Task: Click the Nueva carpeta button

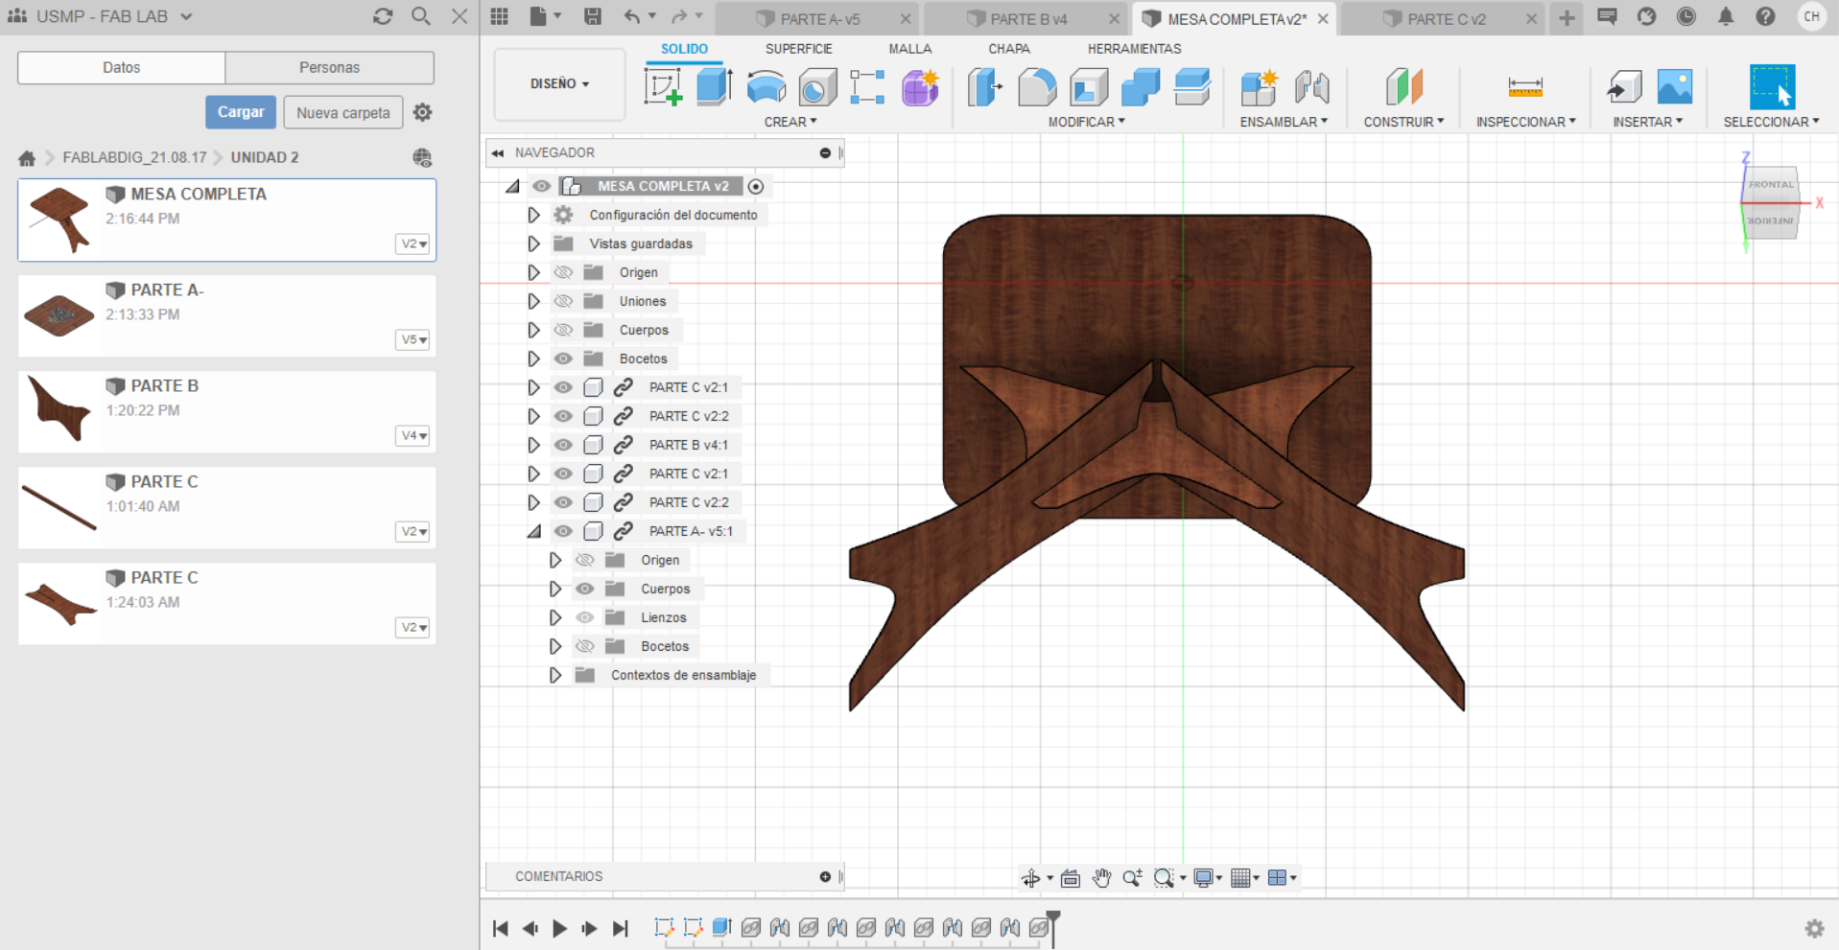Action: tap(342, 112)
